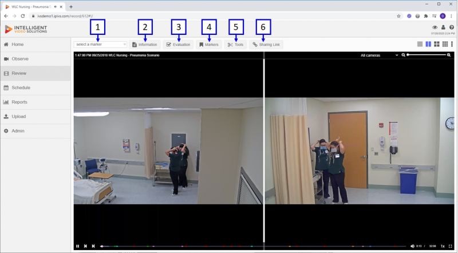The image size is (458, 253).
Task: Open the Evaluation panel
Action: click(178, 45)
